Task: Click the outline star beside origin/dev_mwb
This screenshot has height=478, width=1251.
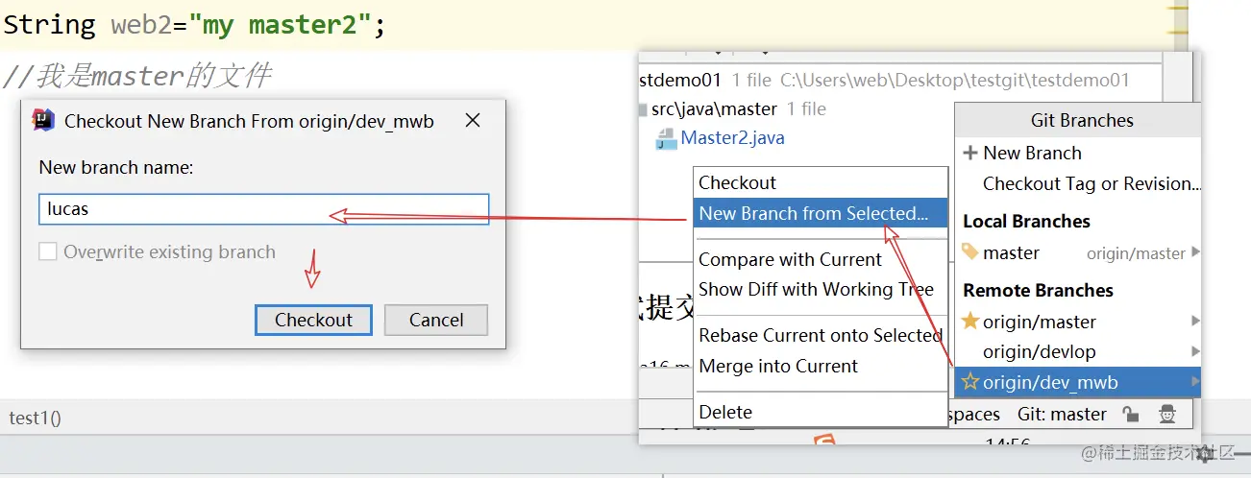Action: pyautogui.click(x=970, y=382)
